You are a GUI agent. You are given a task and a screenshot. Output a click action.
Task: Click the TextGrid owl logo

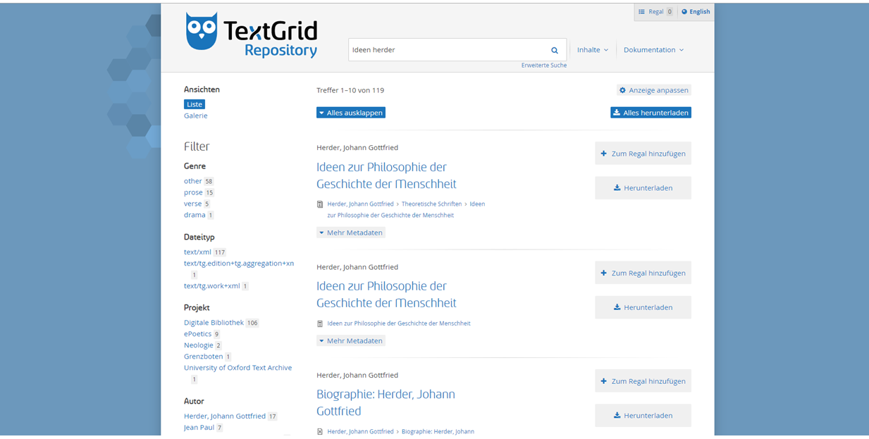click(200, 30)
